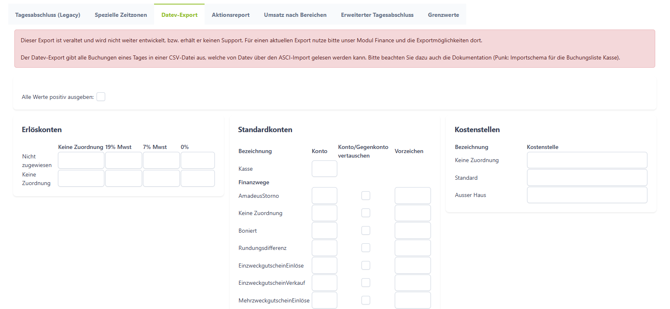Focus Nicht zugewiesen 7% Mwst field
Screen dimensions: 670x309
[x=161, y=160]
